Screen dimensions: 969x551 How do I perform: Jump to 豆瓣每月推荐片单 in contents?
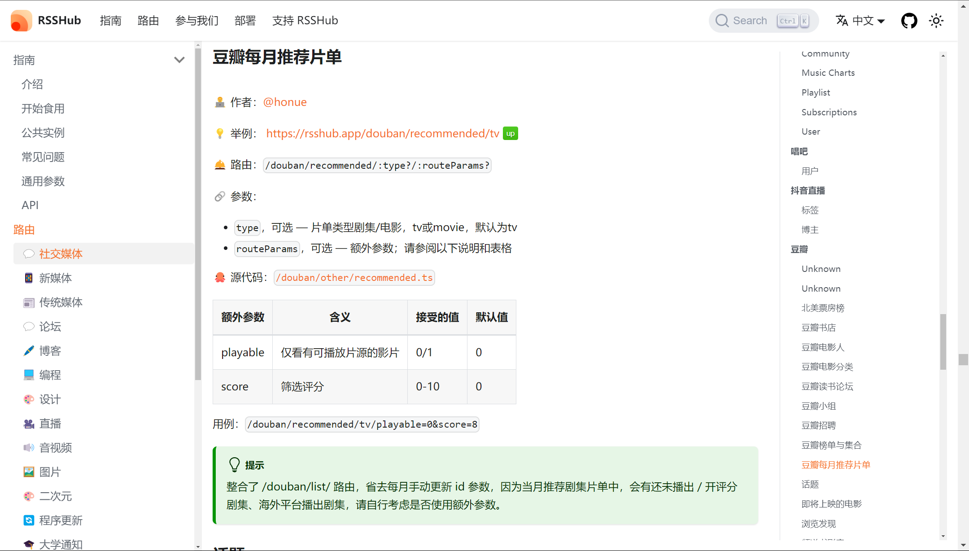tap(836, 465)
